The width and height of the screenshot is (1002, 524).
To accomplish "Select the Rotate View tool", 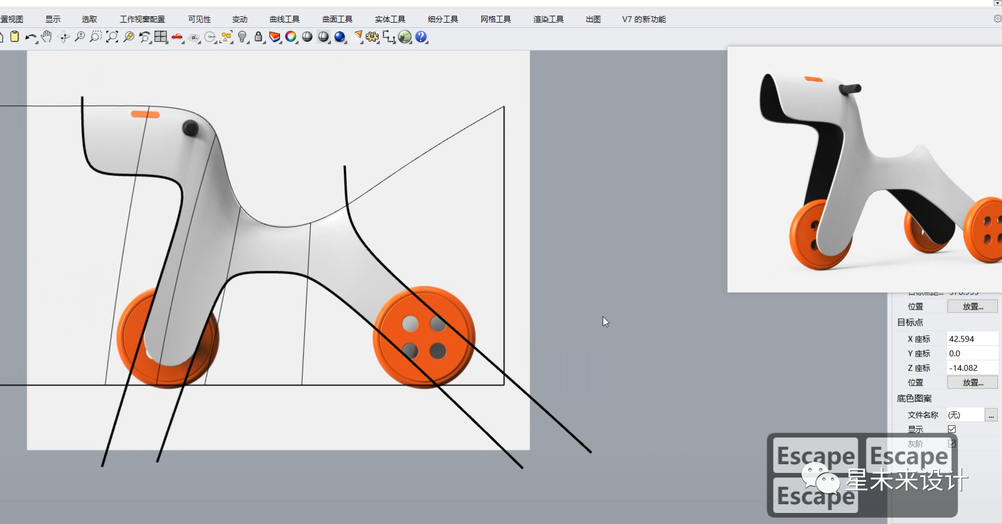I will point(64,37).
